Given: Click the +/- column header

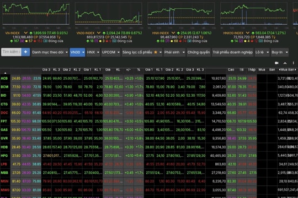Looking at the screenshot, I should point(128,69).
